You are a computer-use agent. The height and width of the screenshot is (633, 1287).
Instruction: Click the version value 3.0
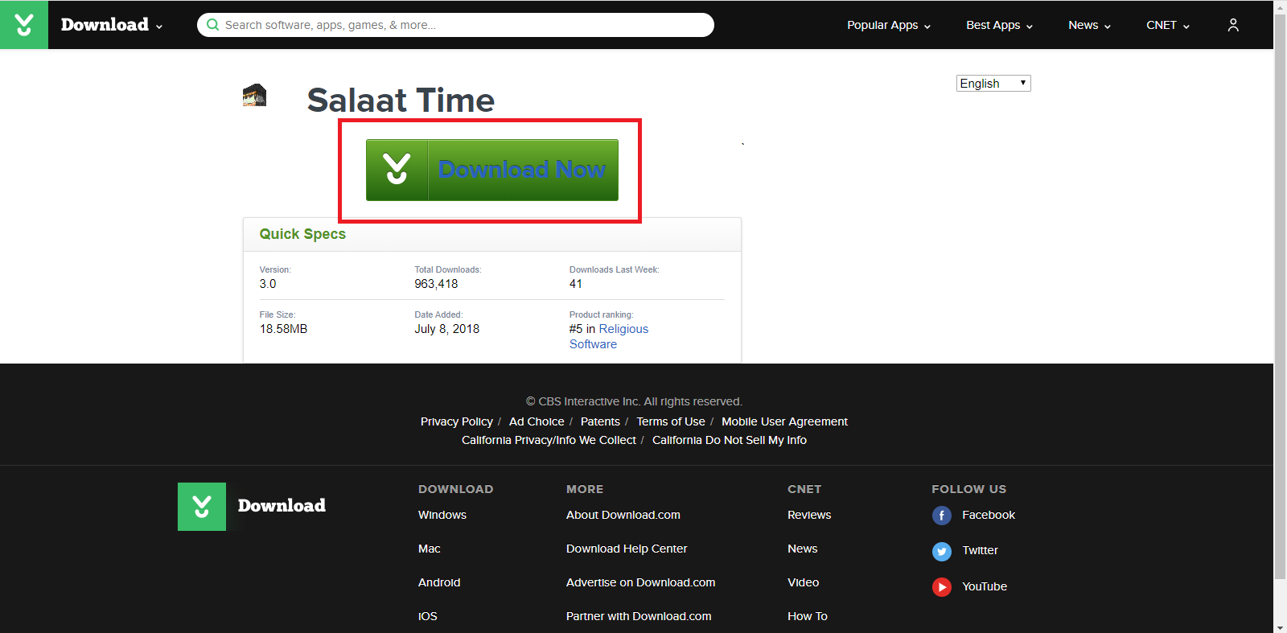point(268,284)
